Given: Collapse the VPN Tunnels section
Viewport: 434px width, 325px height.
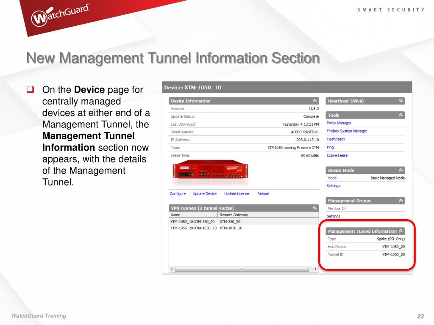Looking at the screenshot, I should [315, 208].
